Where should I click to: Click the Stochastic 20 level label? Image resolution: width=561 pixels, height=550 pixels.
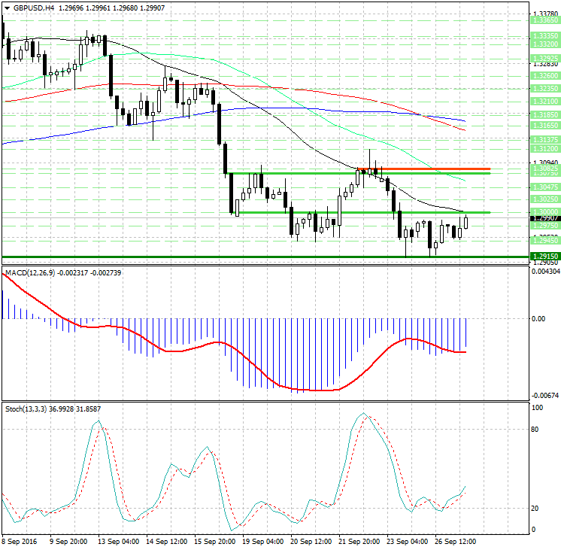point(536,509)
